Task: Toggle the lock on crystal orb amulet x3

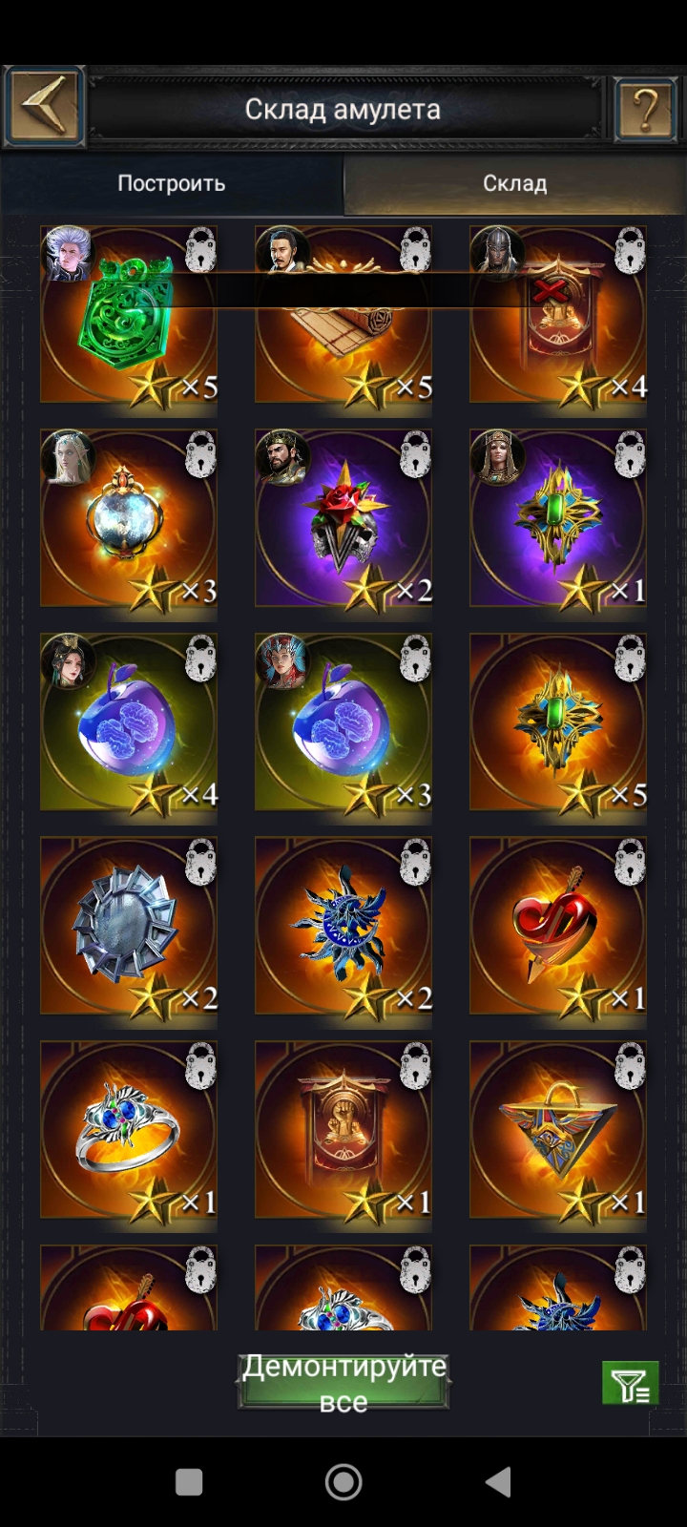Action: (x=199, y=454)
